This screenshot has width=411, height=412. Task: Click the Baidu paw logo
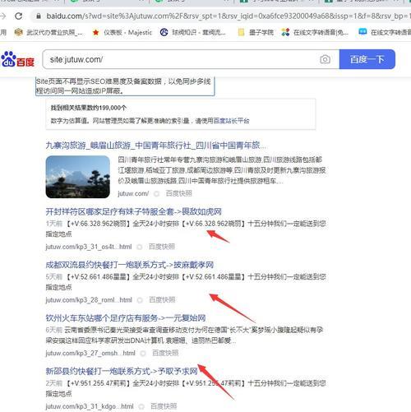[18, 59]
